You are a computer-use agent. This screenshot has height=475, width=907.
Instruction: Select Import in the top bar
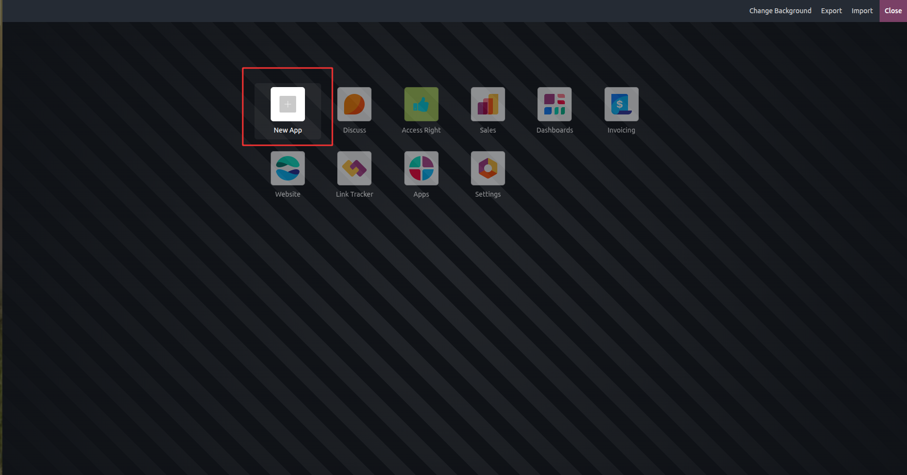[x=862, y=11]
